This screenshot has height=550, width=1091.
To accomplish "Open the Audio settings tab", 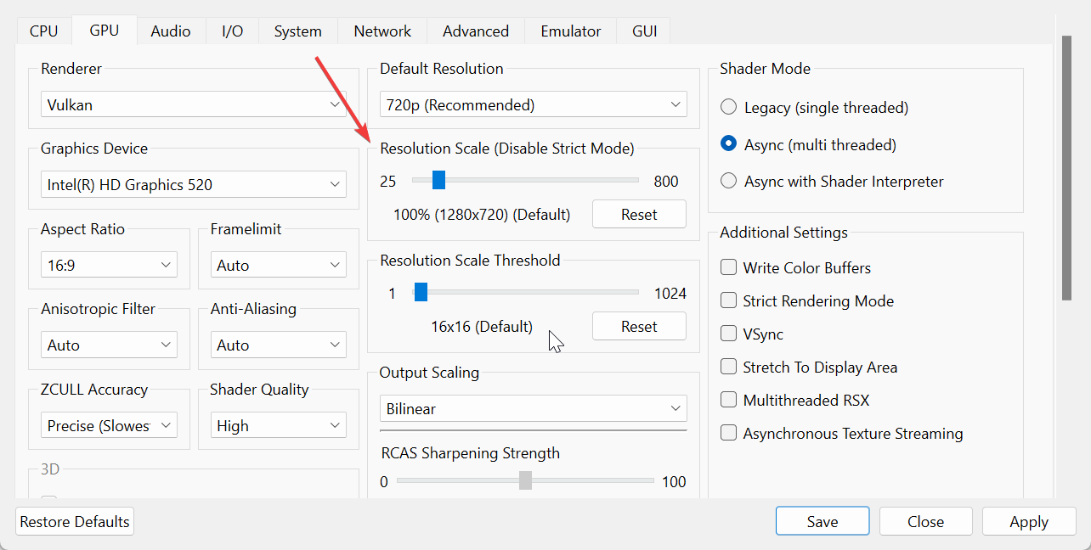I will coord(170,31).
